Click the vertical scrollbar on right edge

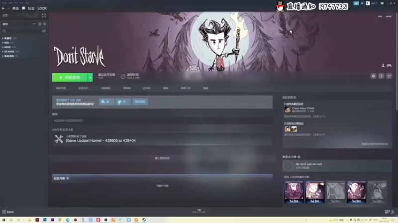[x=396, y=60]
